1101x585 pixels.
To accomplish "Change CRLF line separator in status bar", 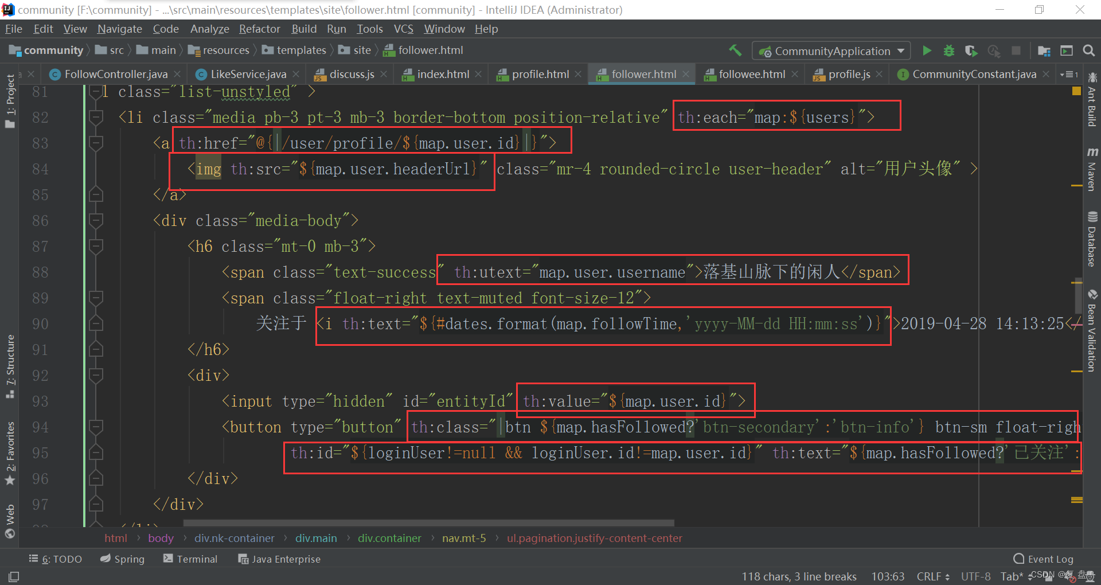I will pyautogui.click(x=933, y=576).
